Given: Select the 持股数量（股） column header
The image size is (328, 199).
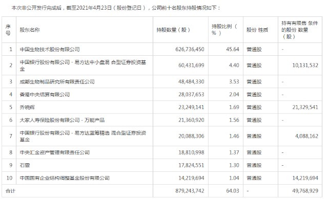Looking at the screenshot, I should (173, 30).
